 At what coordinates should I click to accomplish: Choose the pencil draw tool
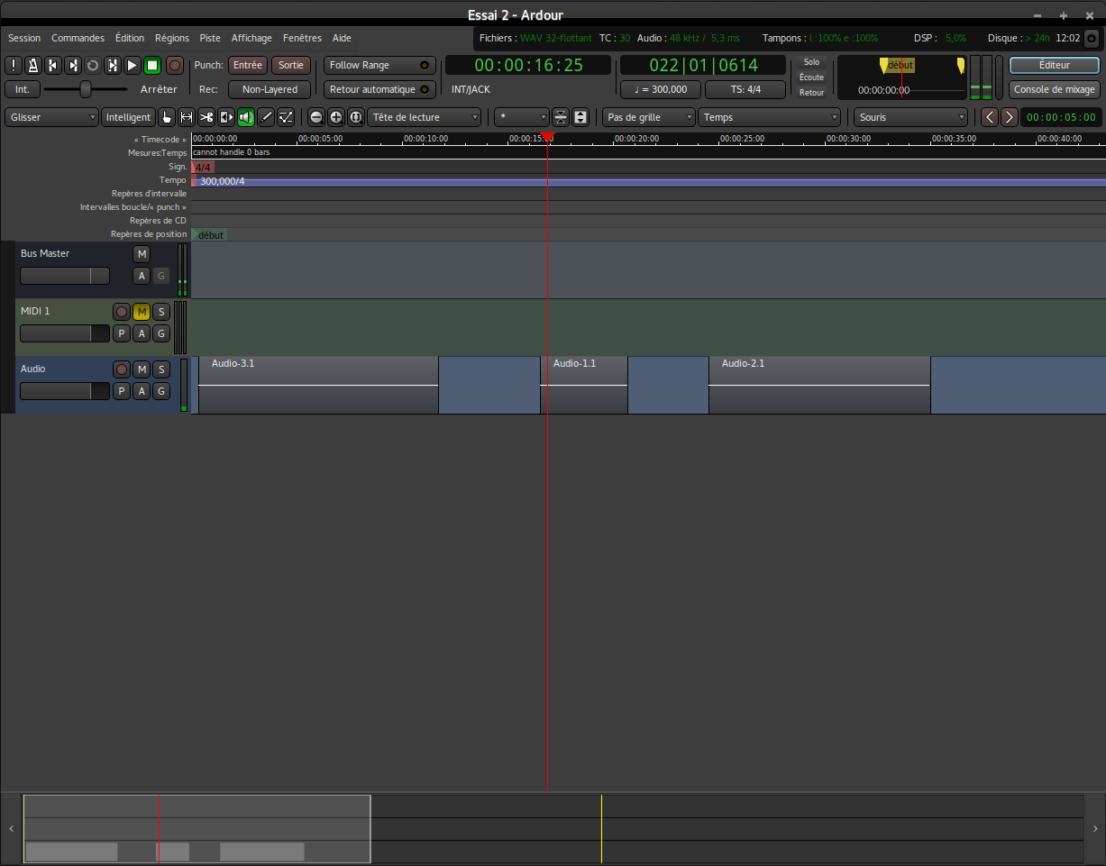pyautogui.click(x=266, y=117)
